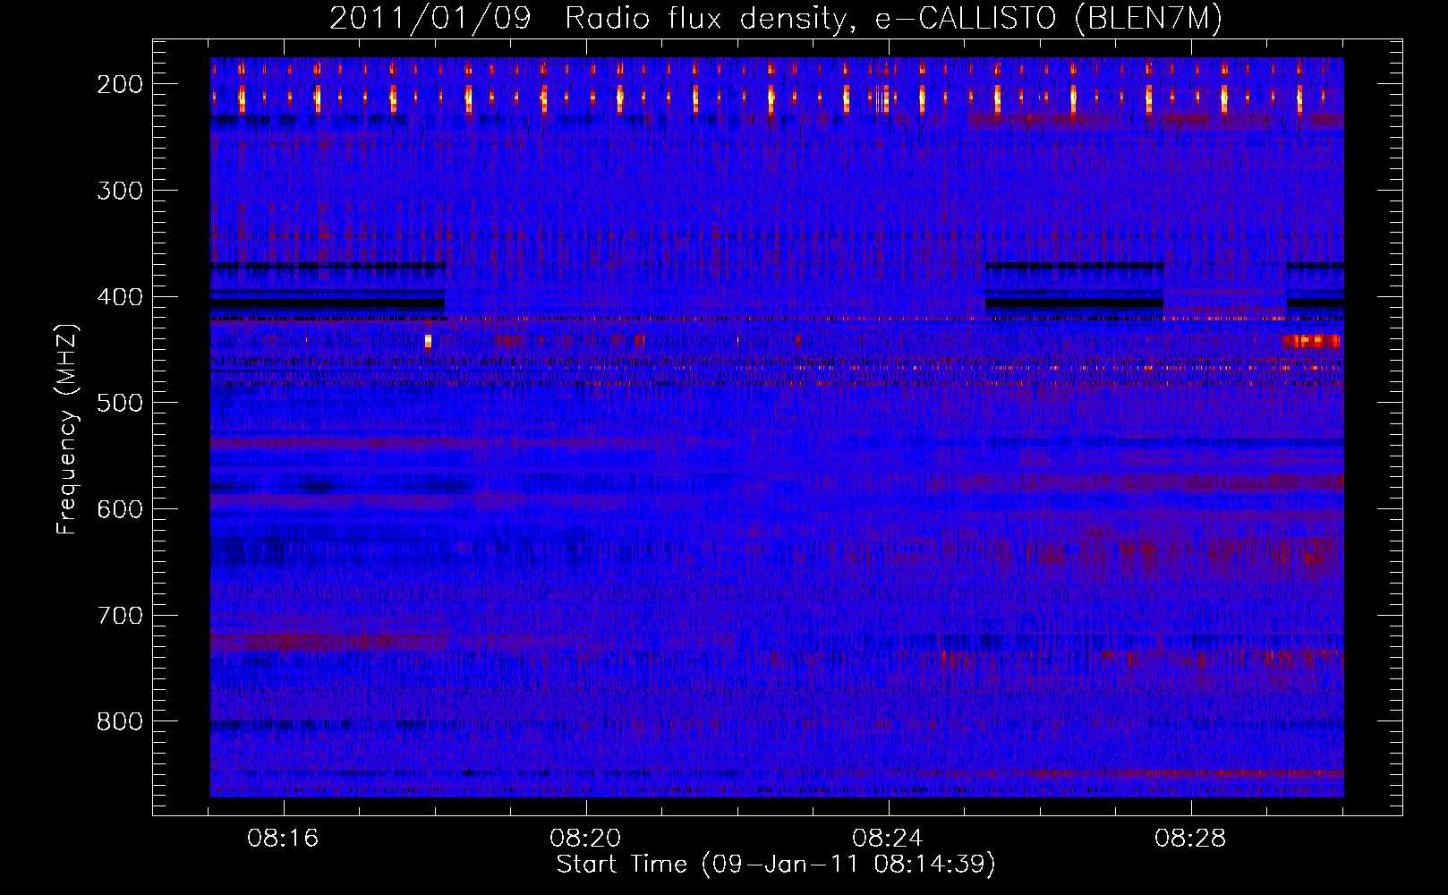Click the 08:16 time tick label
1448x895 pixels.
[x=284, y=839]
